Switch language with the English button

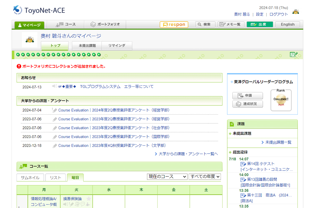287,25
